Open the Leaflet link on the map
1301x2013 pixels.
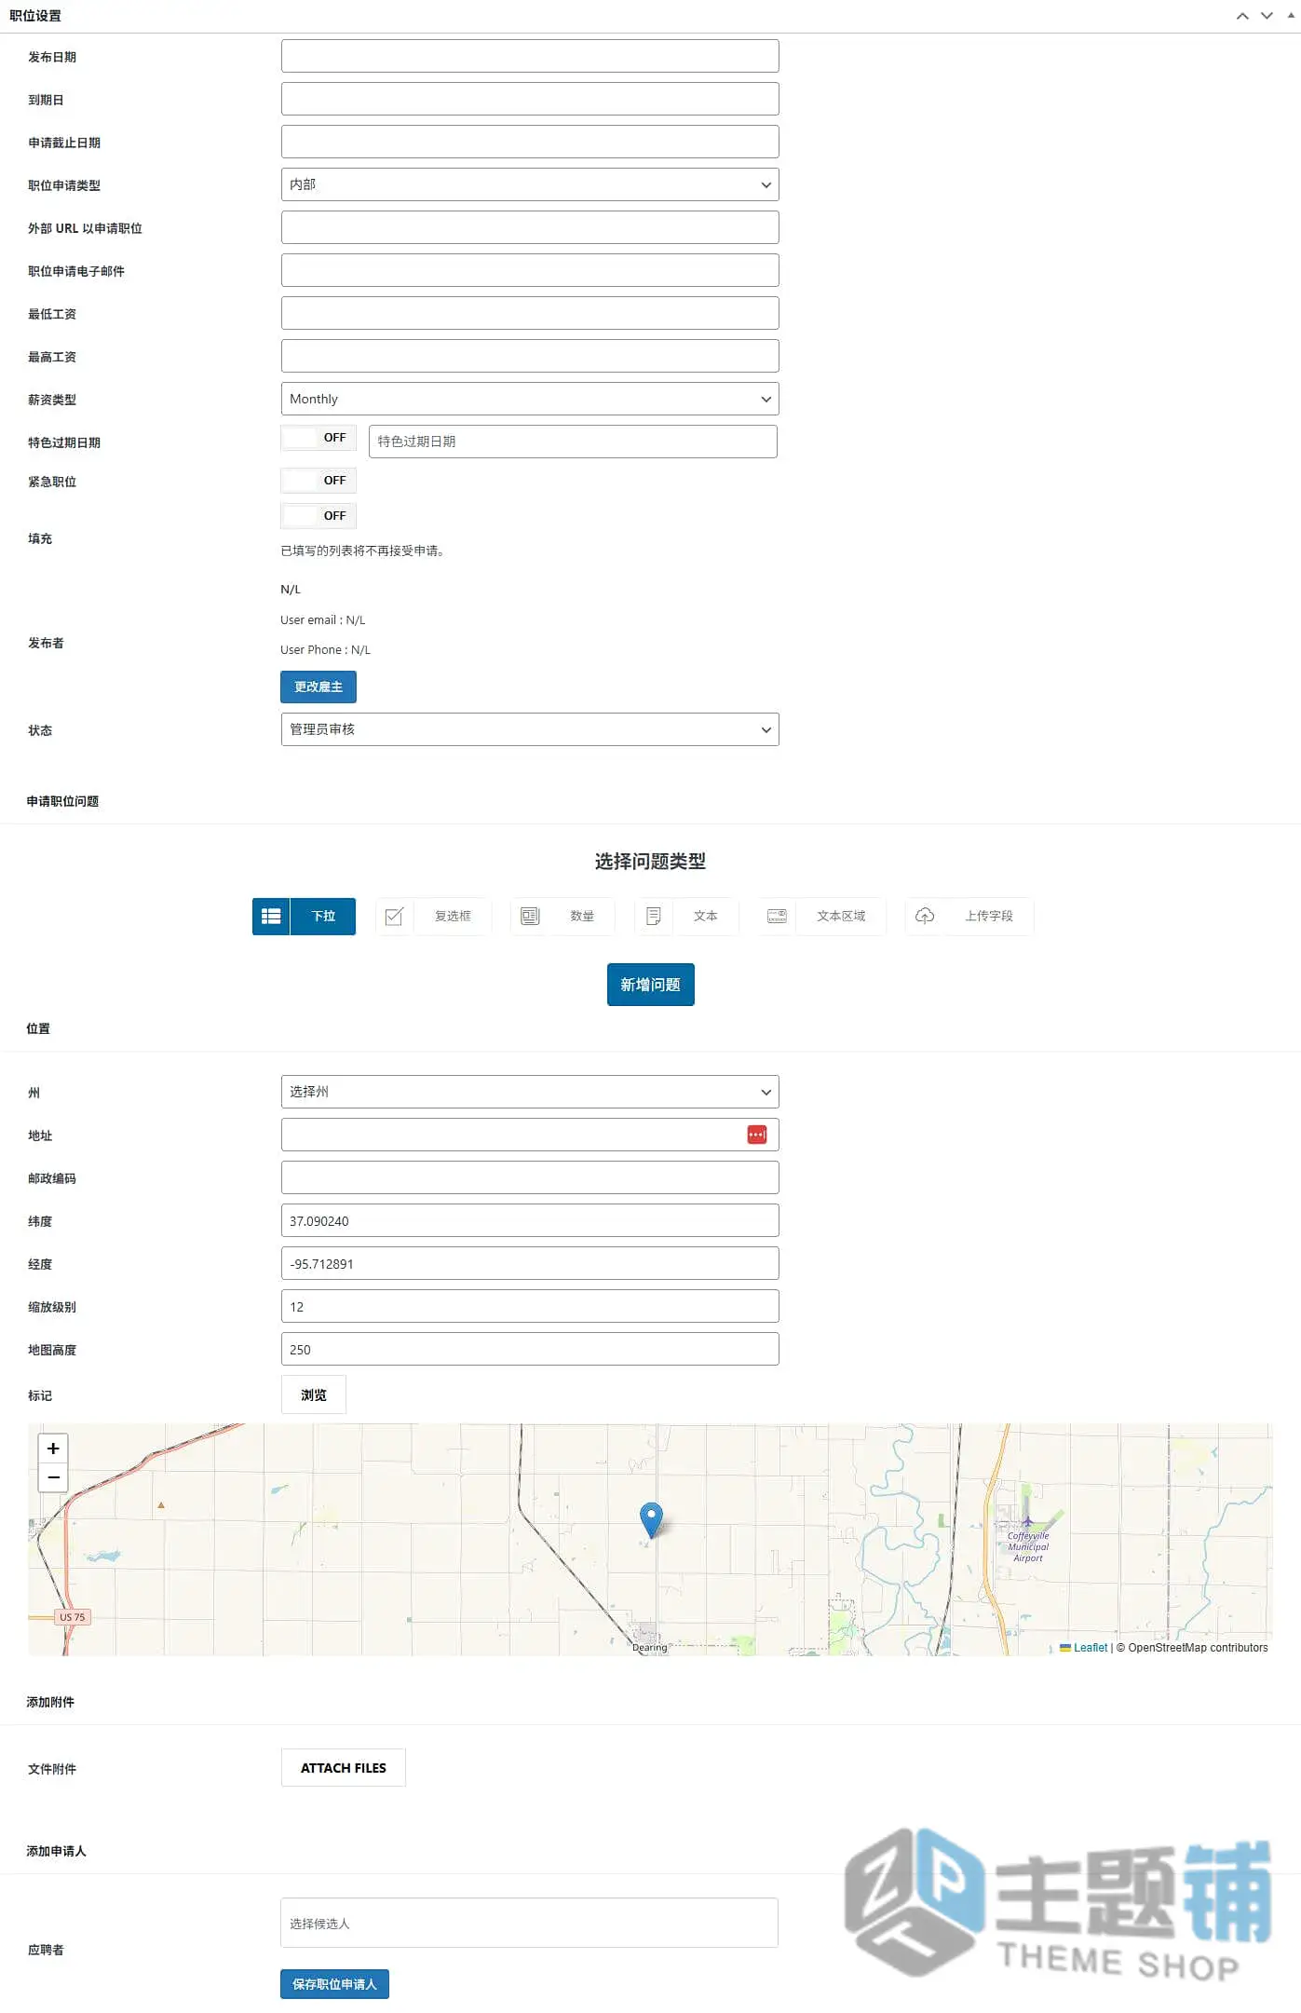pos(1090,1647)
